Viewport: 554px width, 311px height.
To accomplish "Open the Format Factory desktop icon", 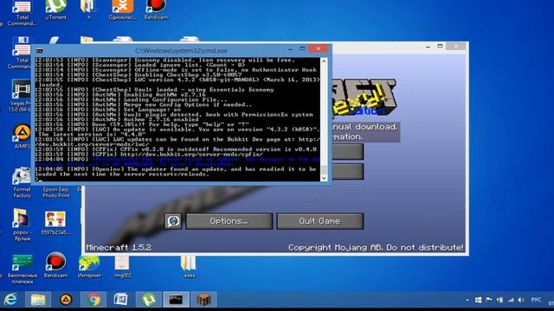I will coord(22,182).
